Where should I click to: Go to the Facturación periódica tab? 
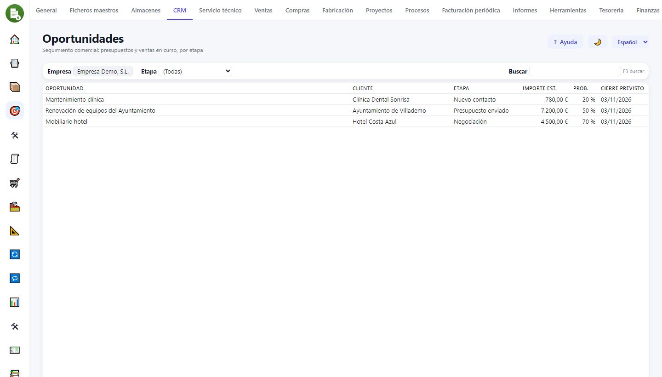471,10
